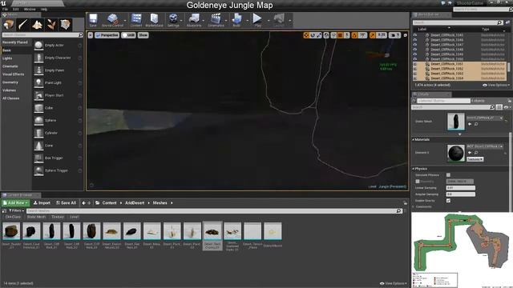The image size is (513, 288).
Task: Open View Options in World Outliner
Action: (x=496, y=85)
